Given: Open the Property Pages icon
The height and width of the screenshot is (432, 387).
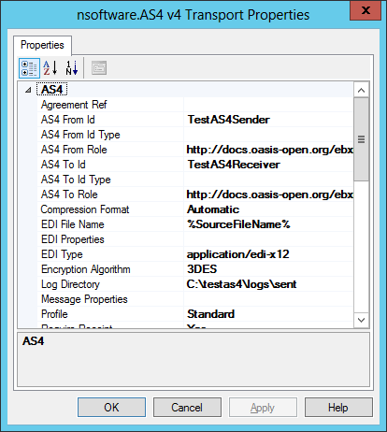Looking at the screenshot, I should pos(99,68).
